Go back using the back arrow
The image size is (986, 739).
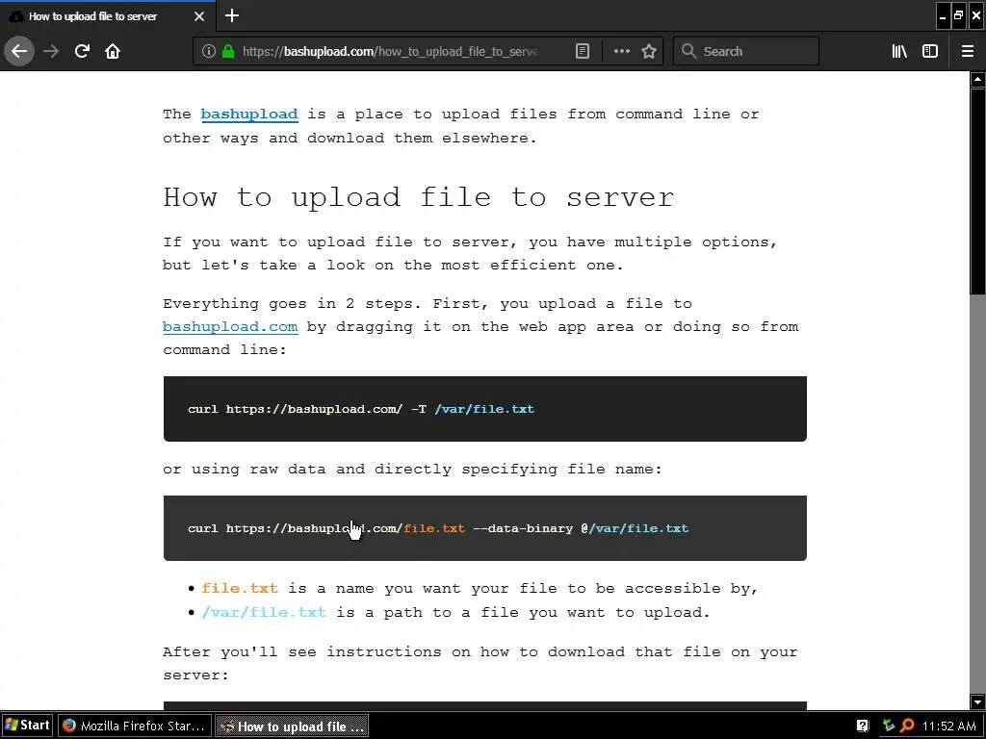pos(19,51)
